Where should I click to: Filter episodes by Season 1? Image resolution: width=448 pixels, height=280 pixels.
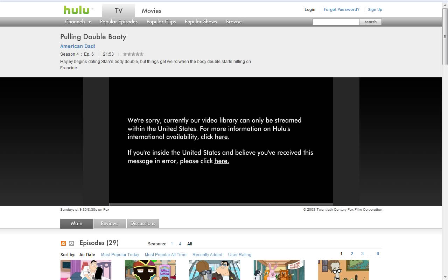click(172, 244)
